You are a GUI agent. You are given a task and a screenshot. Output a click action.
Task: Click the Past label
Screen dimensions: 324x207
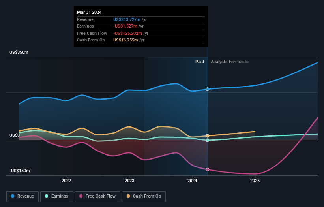click(200, 62)
